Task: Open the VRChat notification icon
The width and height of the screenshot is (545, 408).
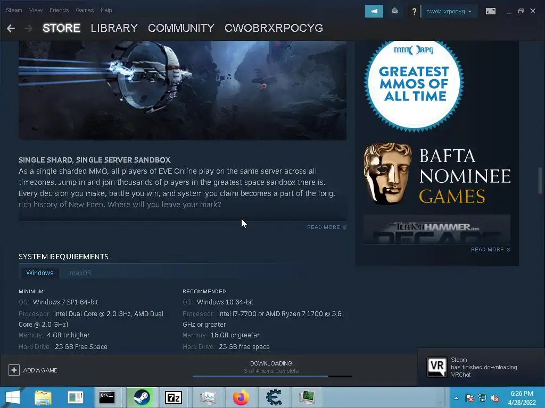Action: click(437, 367)
